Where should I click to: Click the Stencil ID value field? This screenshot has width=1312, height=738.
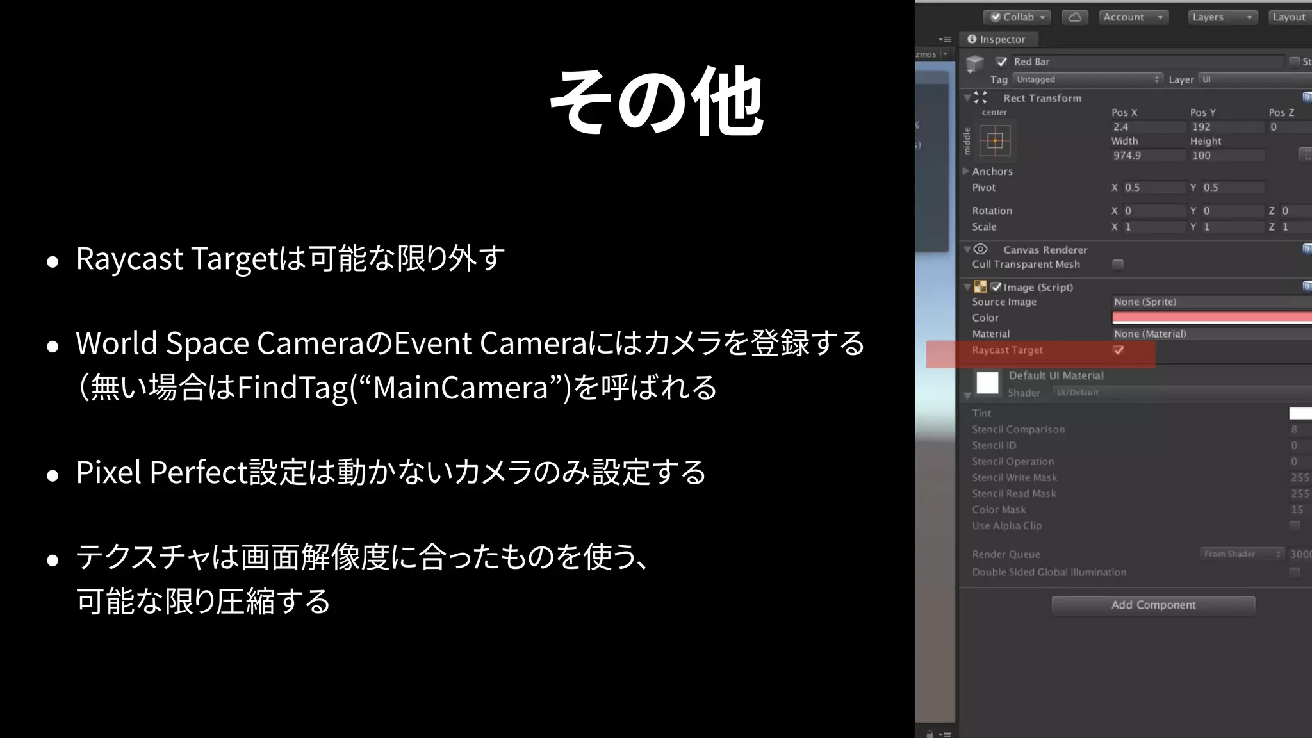(x=1300, y=445)
